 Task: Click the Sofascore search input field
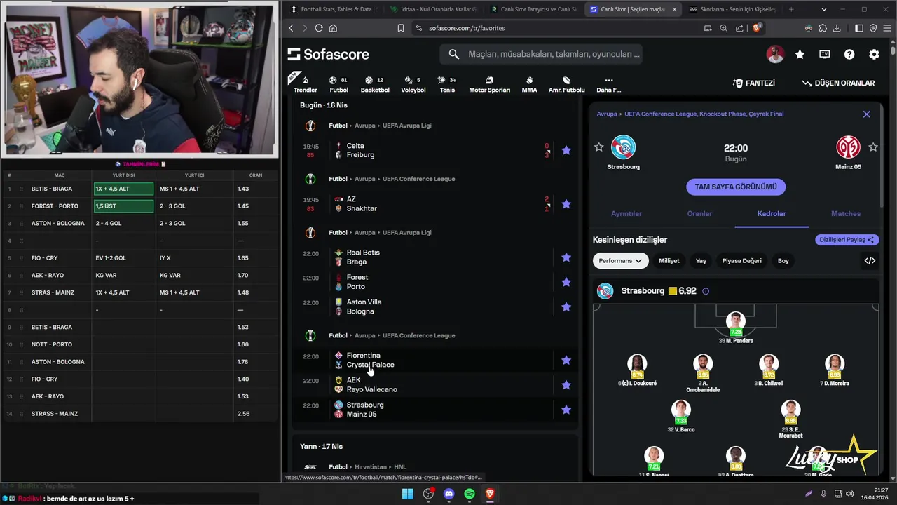pos(541,54)
